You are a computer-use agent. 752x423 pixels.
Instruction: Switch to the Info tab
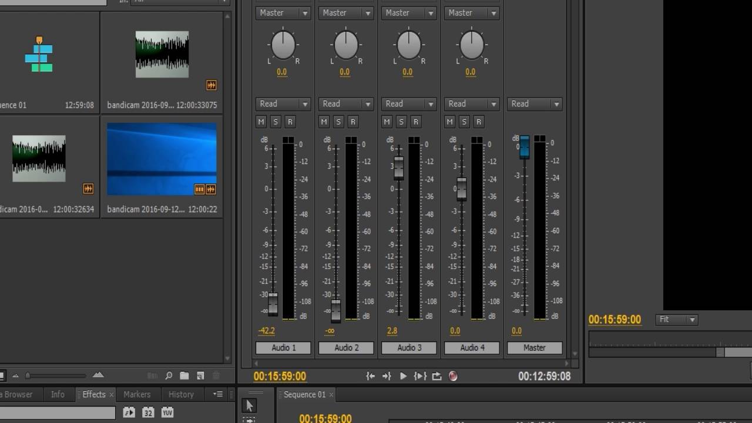(58, 394)
